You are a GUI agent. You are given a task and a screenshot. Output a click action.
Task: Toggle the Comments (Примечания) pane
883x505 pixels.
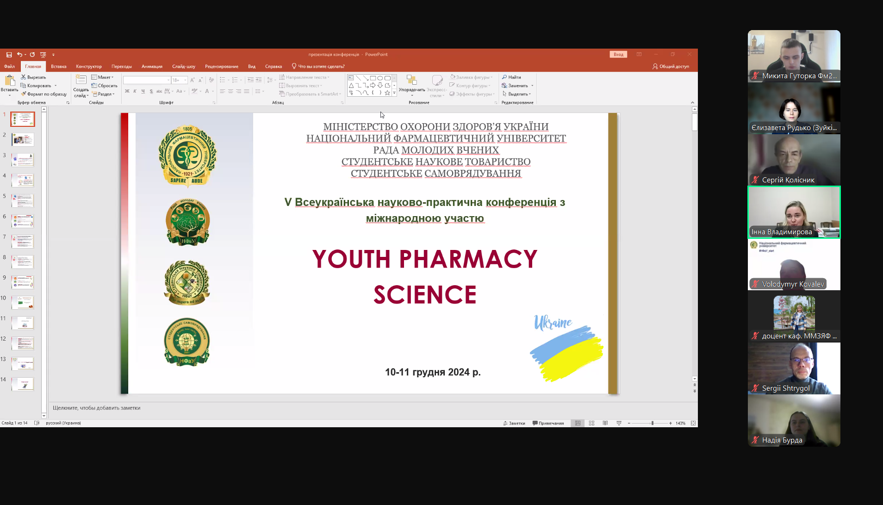[548, 423]
